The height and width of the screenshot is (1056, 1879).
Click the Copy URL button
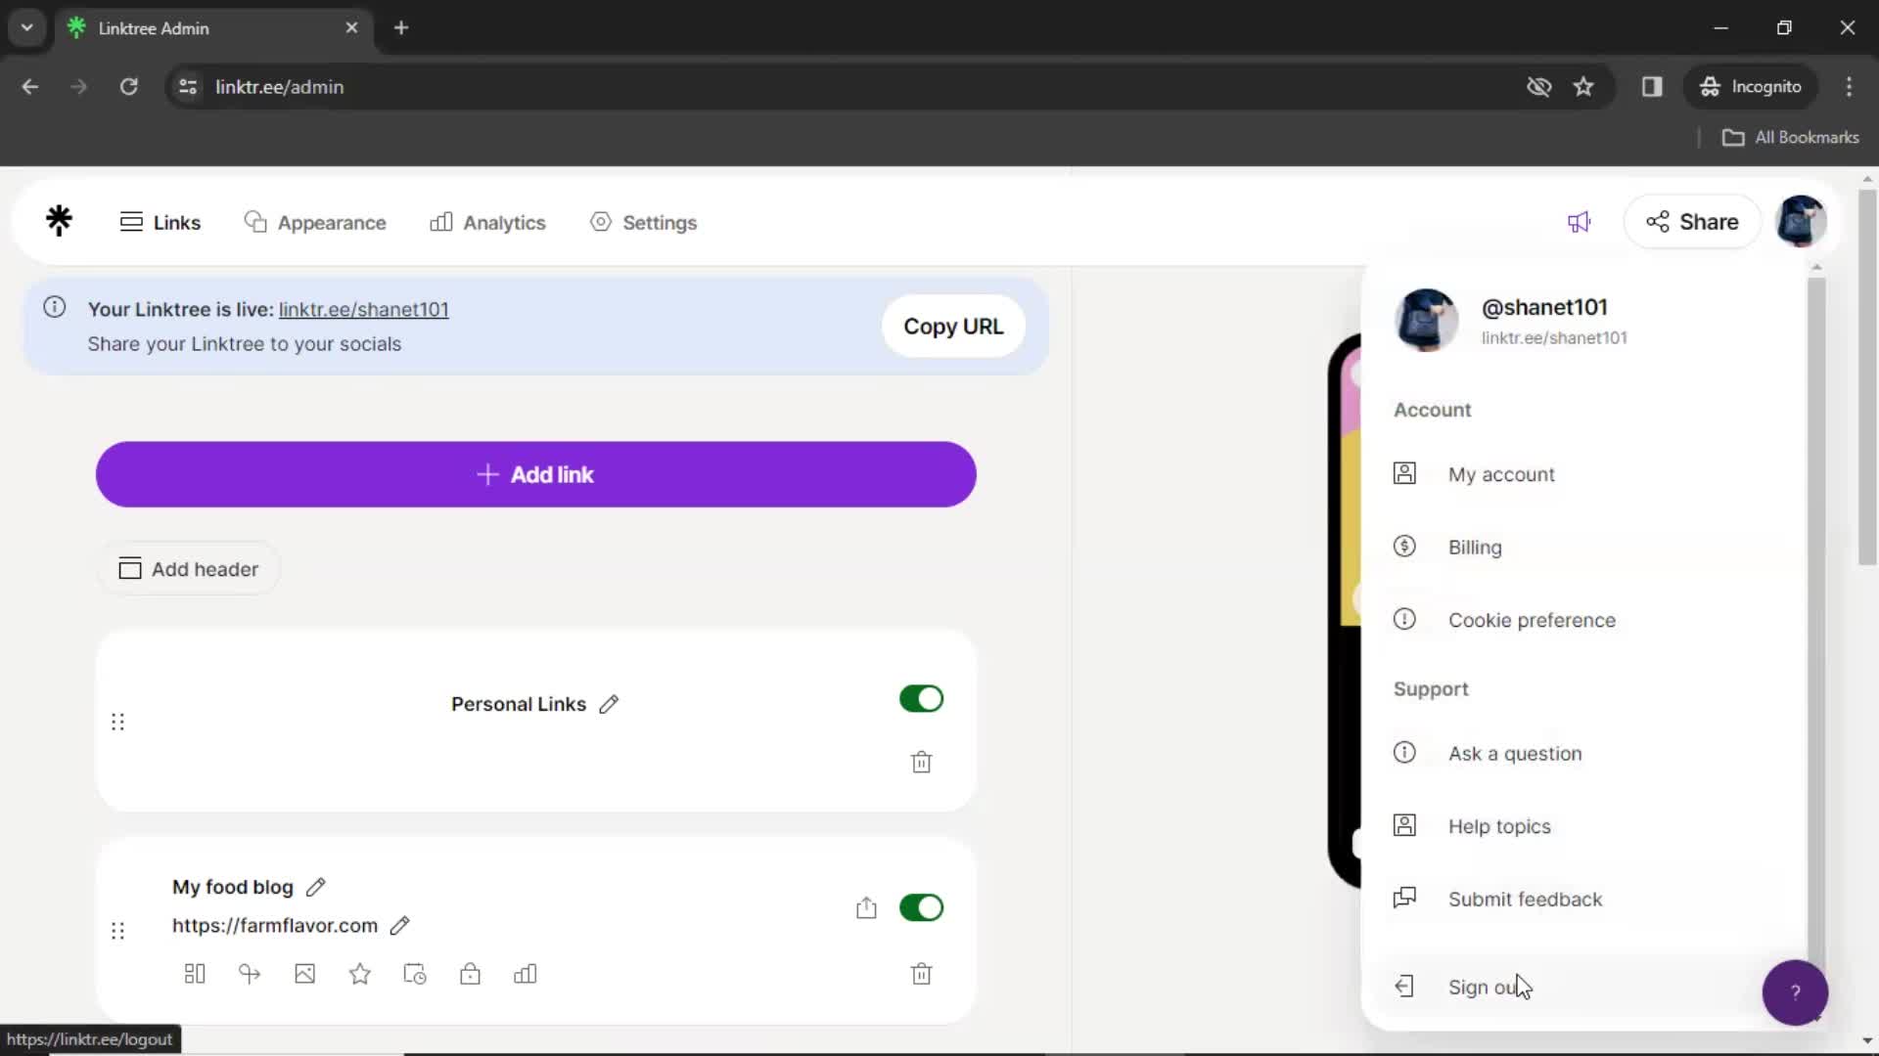[953, 327]
